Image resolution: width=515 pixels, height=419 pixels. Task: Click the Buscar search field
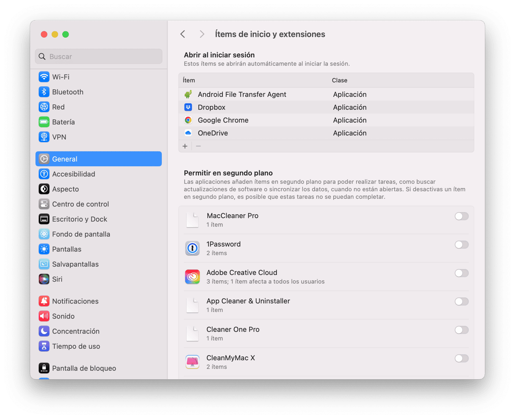[99, 57]
